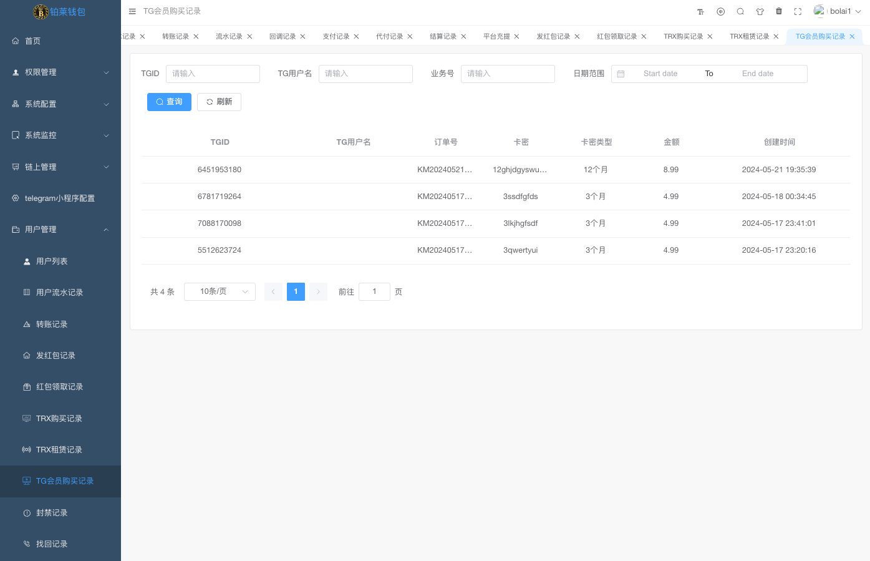Select page 1 in pagination
This screenshot has width=870, height=561.
click(296, 291)
